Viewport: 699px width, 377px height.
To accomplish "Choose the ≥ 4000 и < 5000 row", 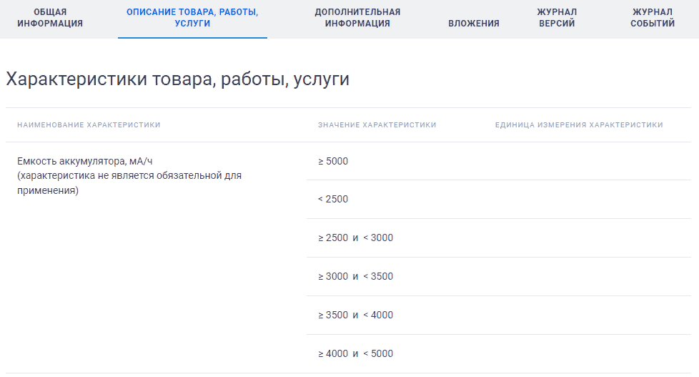I will (x=355, y=353).
